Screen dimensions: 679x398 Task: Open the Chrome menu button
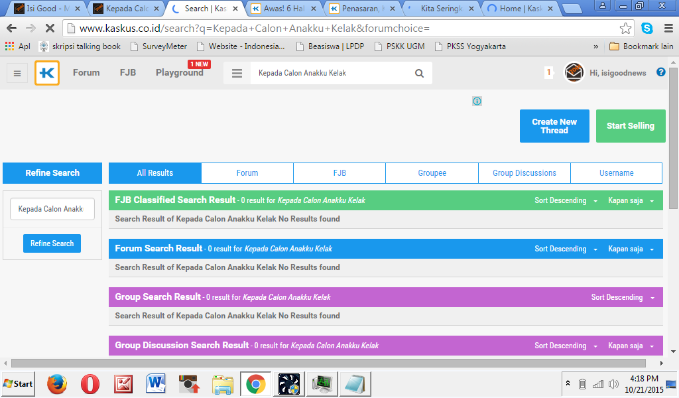point(668,29)
